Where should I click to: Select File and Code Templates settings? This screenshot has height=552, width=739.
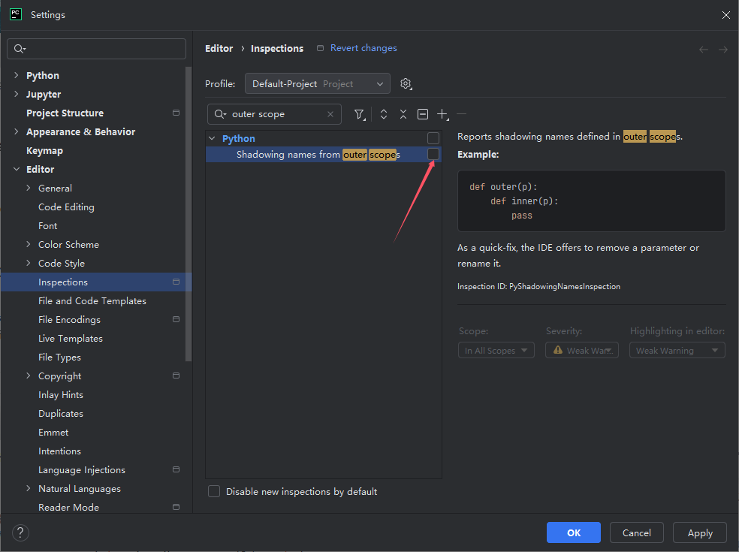pos(92,300)
